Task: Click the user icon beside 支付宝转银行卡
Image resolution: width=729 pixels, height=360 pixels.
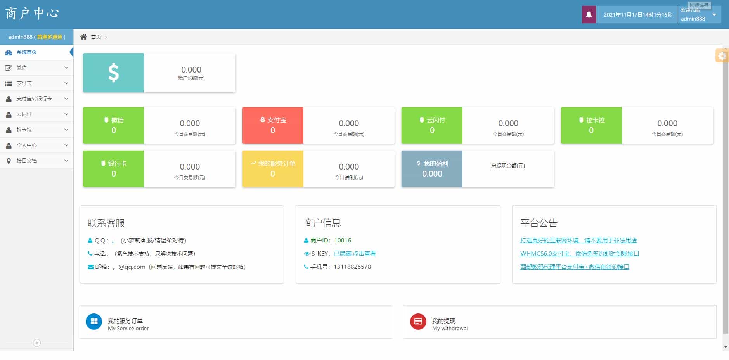Action: point(9,99)
